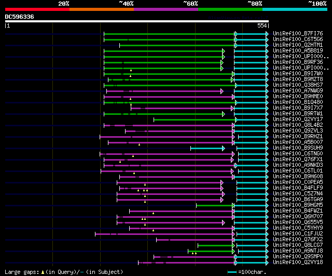Select the UniRef100_C1FJU2 label
Viewport: 332px width, 276px height.
[x=298, y=234]
